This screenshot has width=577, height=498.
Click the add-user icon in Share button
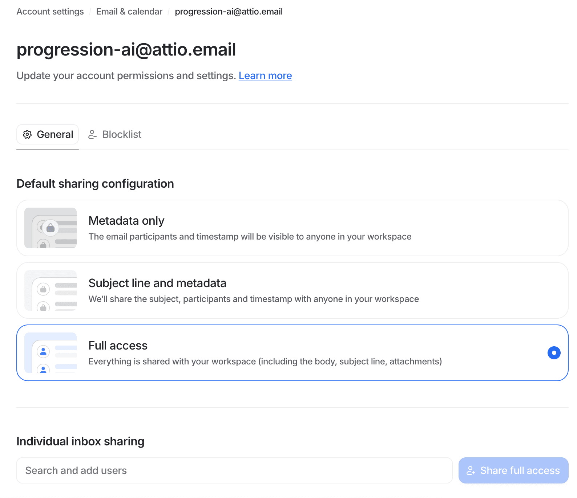pos(471,470)
